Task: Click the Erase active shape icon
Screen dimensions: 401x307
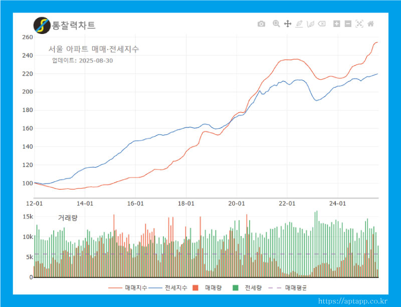Action: point(322,24)
